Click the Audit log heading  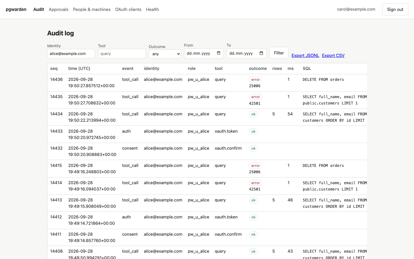pyautogui.click(x=60, y=33)
